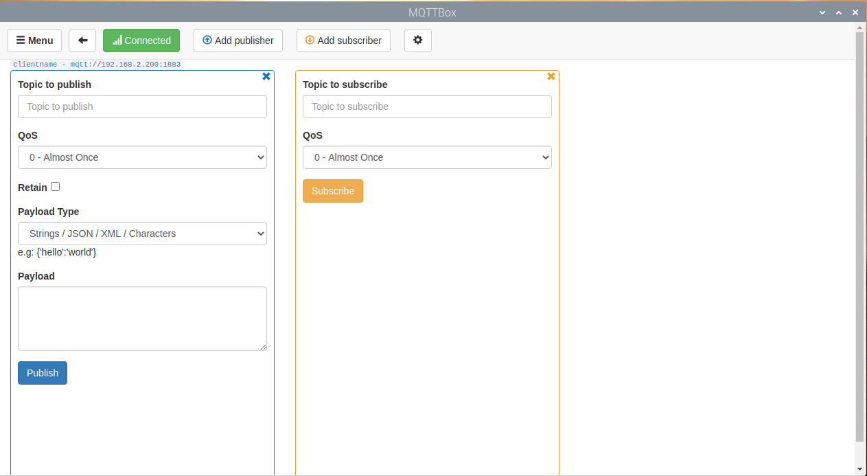Click scrollbar down arrow at bottom right
Screen dimensions: 867x476
pos(859,469)
